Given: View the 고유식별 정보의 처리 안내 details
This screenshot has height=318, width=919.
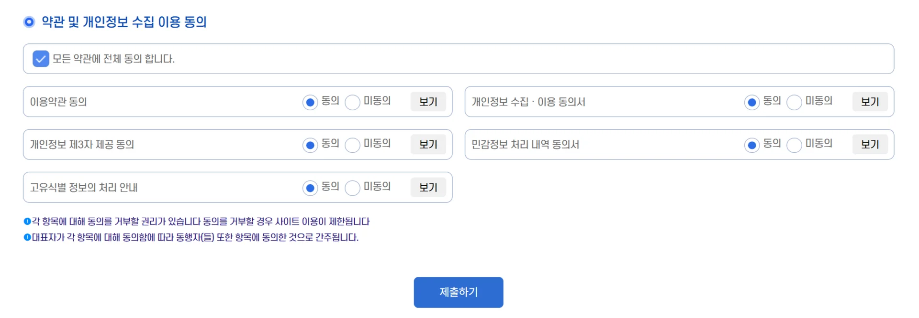Looking at the screenshot, I should pos(428,187).
